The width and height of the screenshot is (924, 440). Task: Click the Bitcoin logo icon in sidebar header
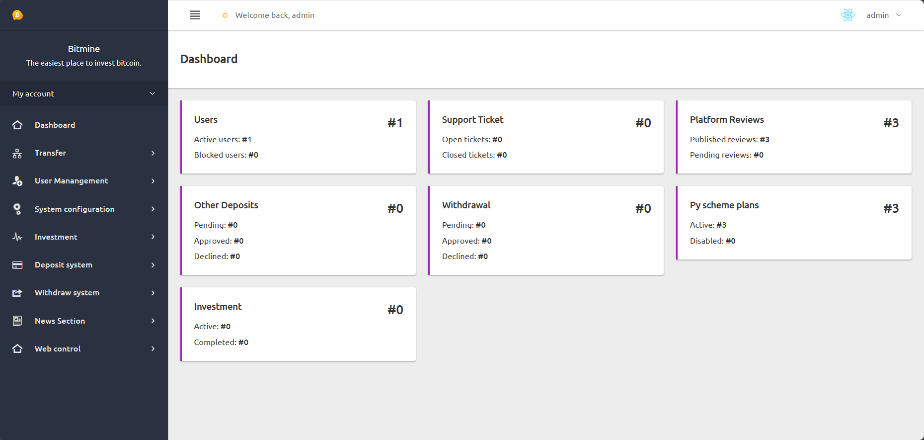17,15
